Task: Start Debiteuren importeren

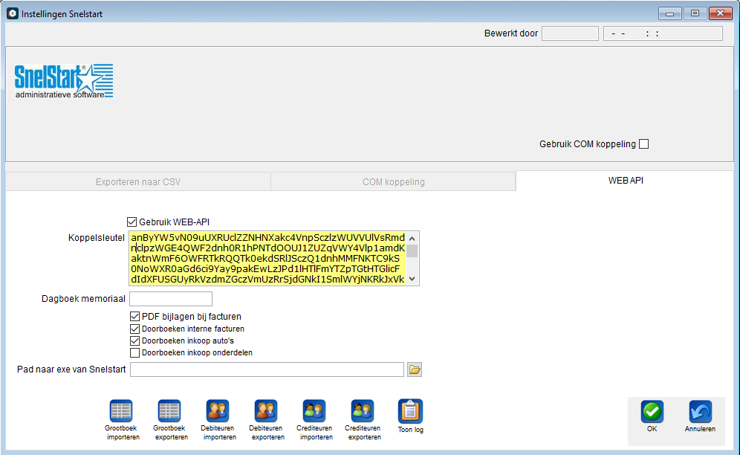Action: click(x=218, y=411)
